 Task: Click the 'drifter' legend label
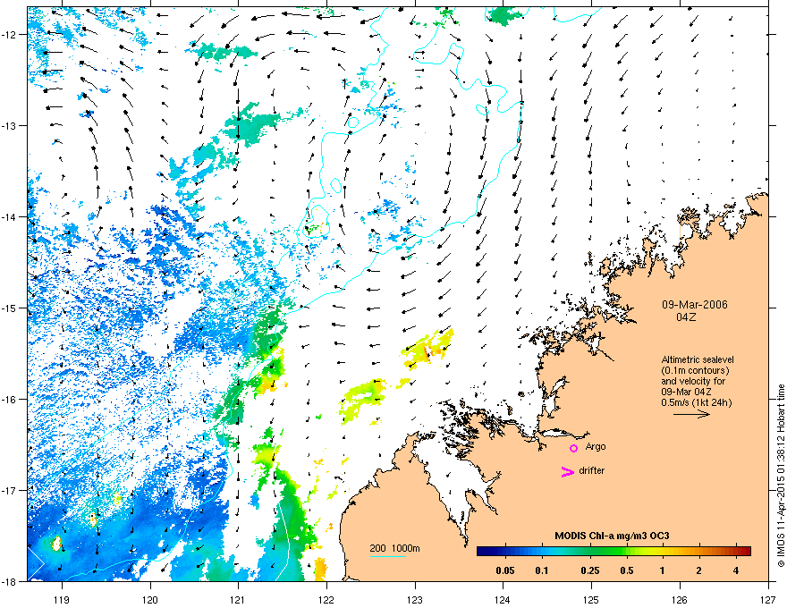tap(592, 470)
